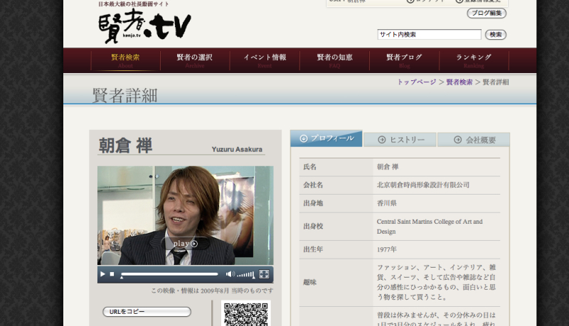Click the 出身校 row label

313,227
